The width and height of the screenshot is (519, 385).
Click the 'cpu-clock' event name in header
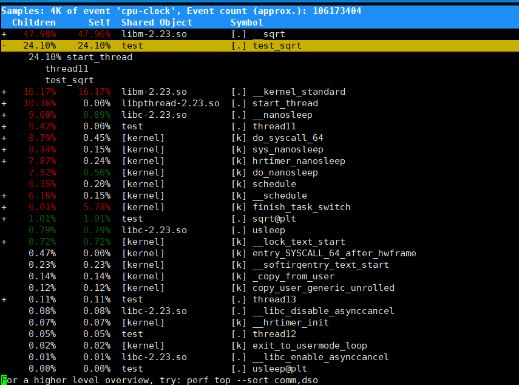146,11
